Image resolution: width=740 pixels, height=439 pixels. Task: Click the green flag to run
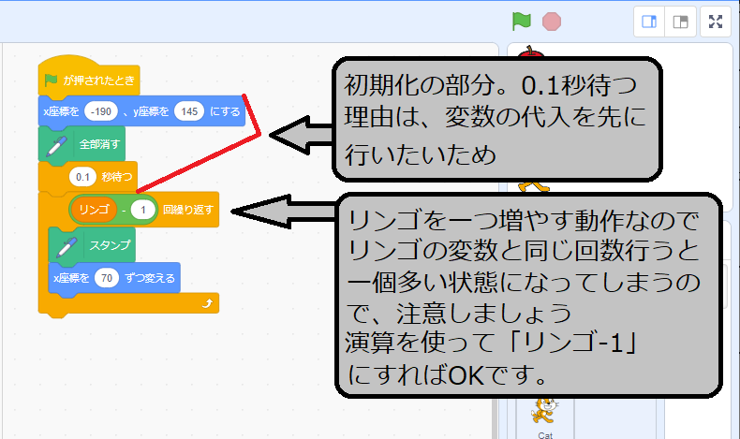coord(522,22)
